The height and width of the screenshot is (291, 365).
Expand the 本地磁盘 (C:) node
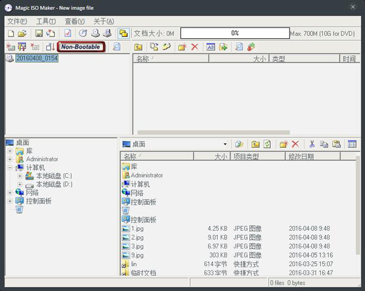(x=20, y=176)
